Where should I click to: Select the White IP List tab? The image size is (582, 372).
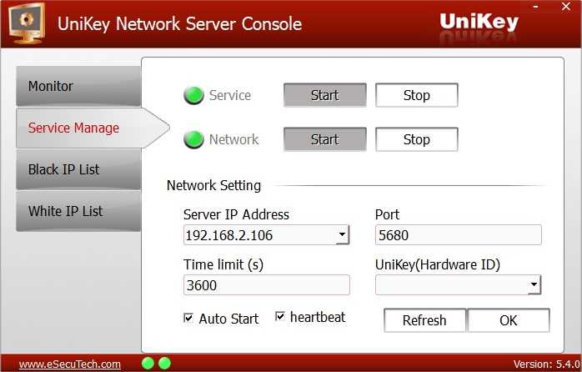[x=78, y=212]
